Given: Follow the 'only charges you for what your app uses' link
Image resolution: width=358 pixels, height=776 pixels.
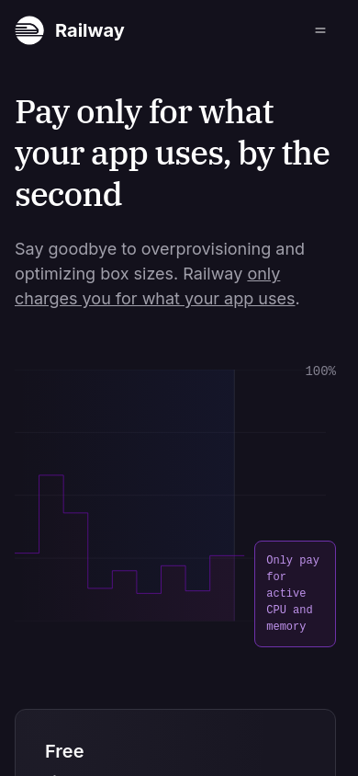Looking at the screenshot, I should tap(155, 287).
